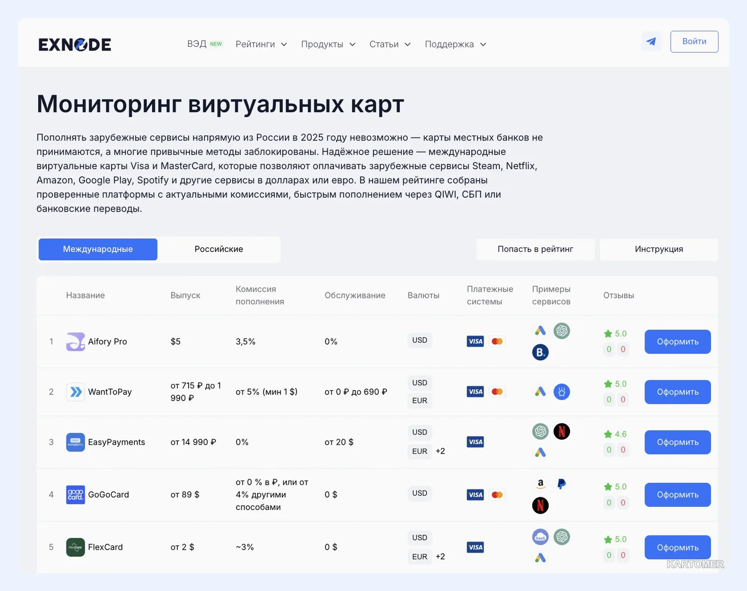Viewport: 747px width, 591px height.
Task: Expand the Рейтинги dropdown menu
Action: point(261,44)
